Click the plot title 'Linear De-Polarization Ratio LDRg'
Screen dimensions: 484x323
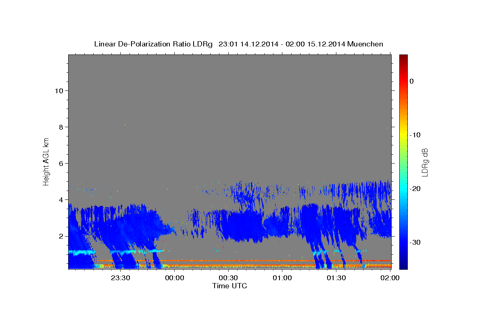[153, 44]
